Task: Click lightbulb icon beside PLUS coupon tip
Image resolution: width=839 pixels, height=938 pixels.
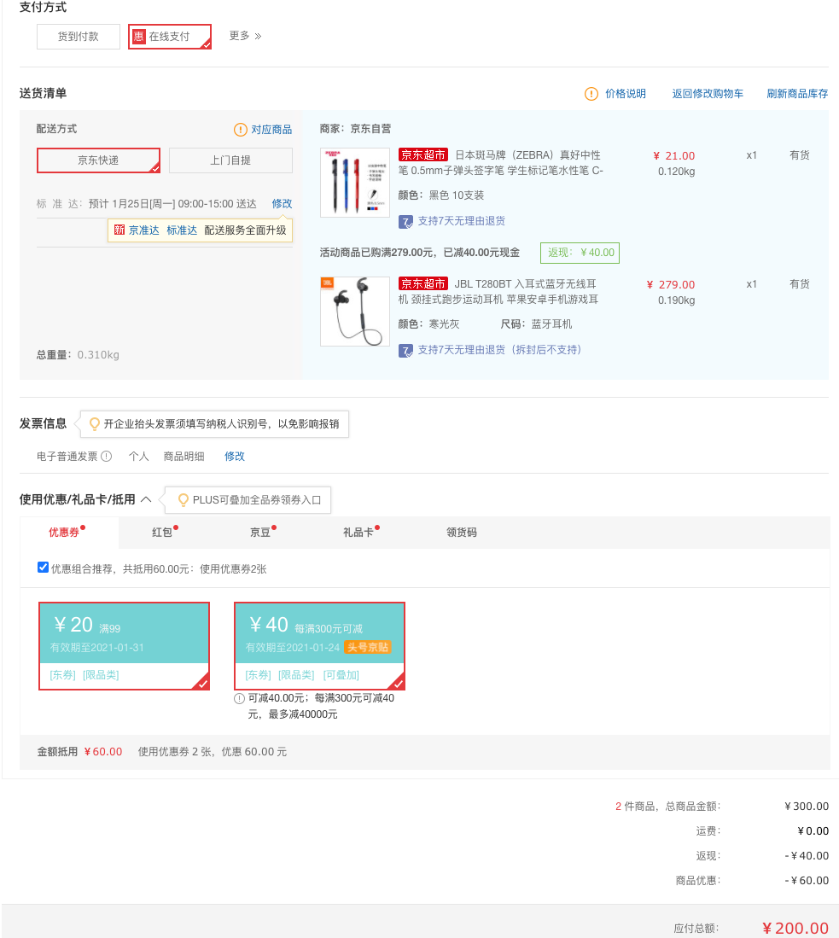Action: (x=184, y=500)
